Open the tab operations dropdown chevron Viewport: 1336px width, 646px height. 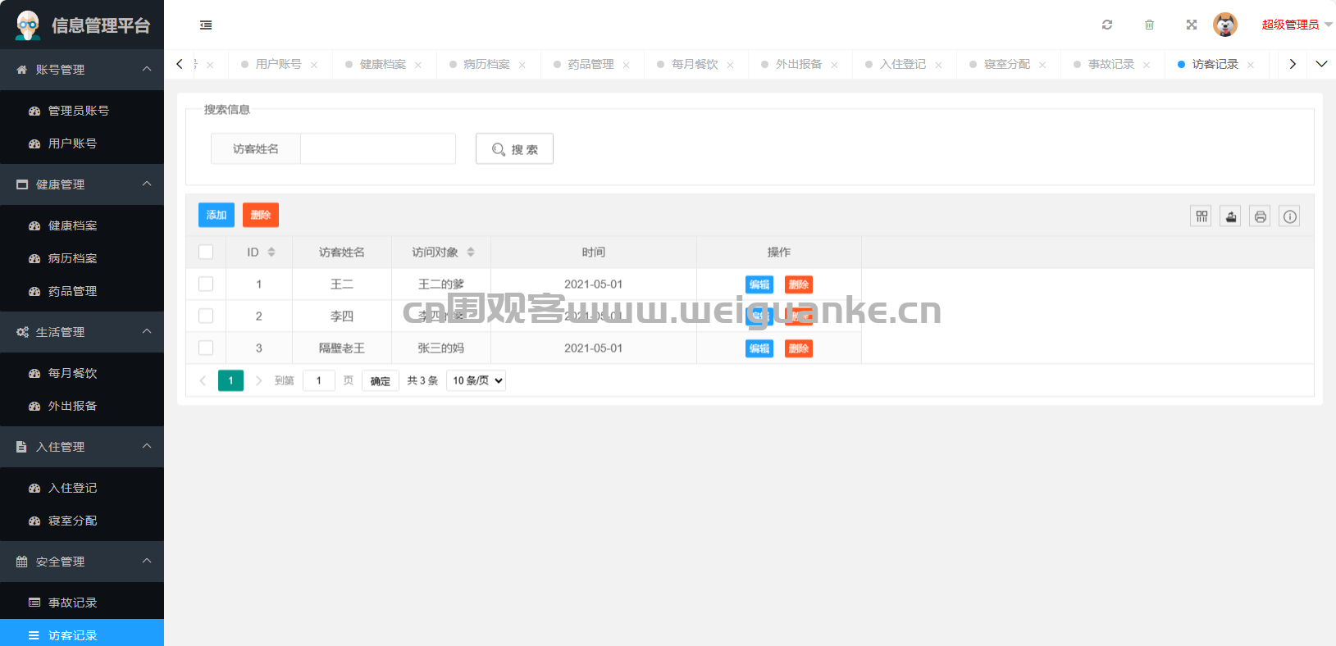(x=1321, y=64)
